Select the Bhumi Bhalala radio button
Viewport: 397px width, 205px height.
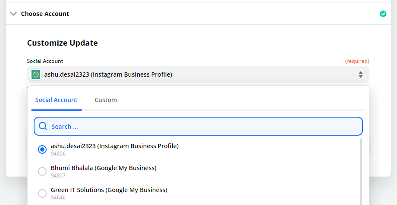click(x=42, y=171)
